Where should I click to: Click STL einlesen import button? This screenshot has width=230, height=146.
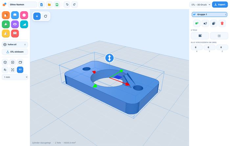coord(15,52)
